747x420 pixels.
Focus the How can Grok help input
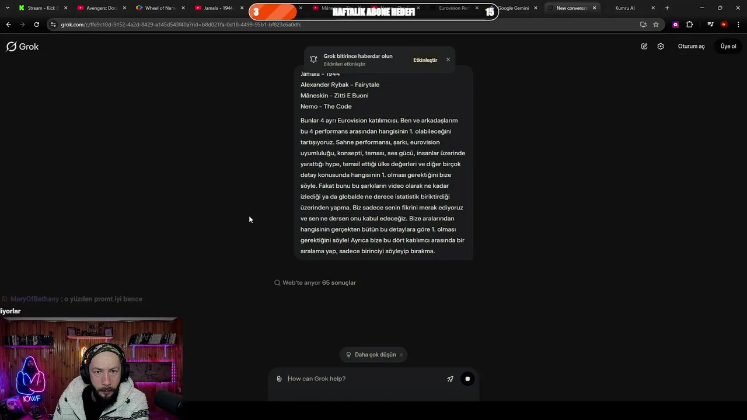[x=365, y=379]
